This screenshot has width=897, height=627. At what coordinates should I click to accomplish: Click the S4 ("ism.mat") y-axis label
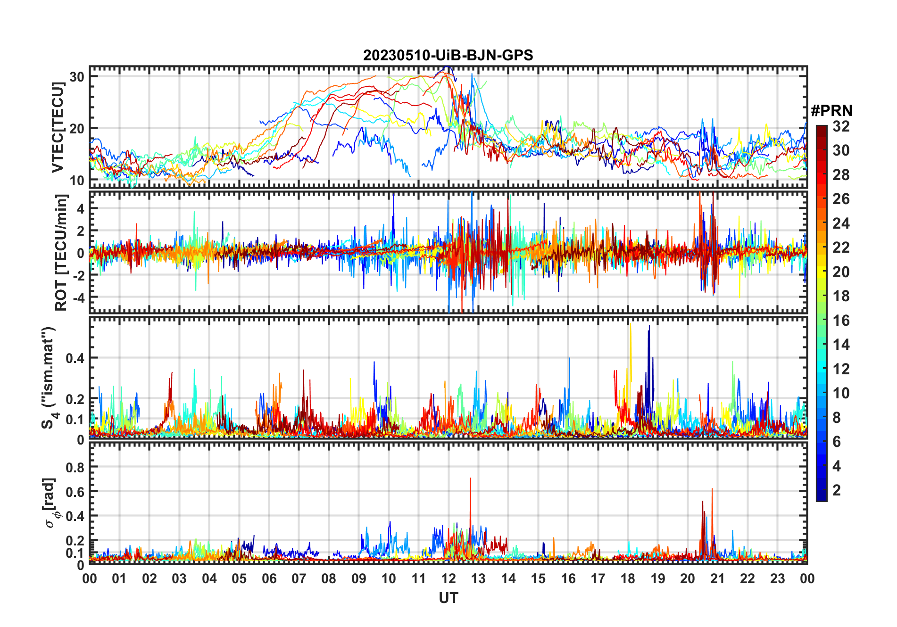tap(50, 378)
